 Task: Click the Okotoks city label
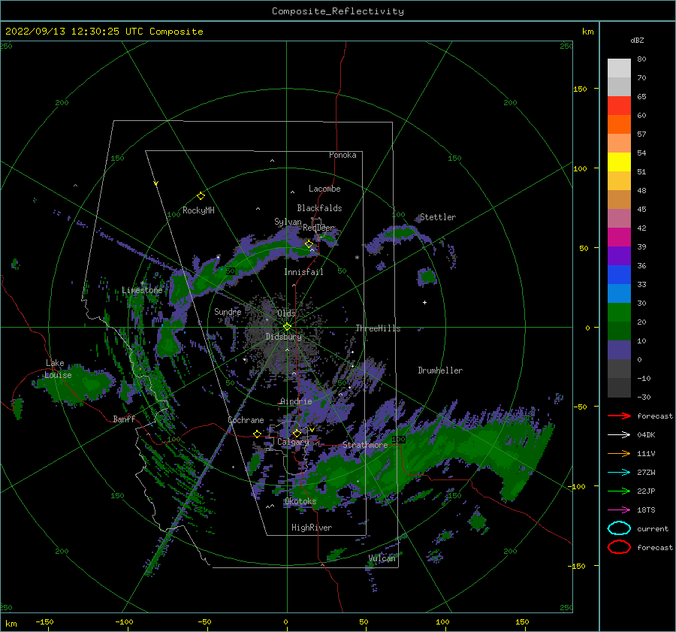pos(301,501)
